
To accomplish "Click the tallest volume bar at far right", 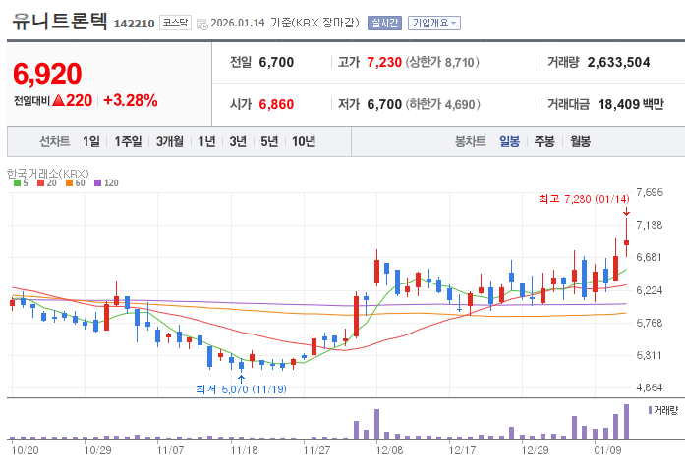I will coord(626,422).
